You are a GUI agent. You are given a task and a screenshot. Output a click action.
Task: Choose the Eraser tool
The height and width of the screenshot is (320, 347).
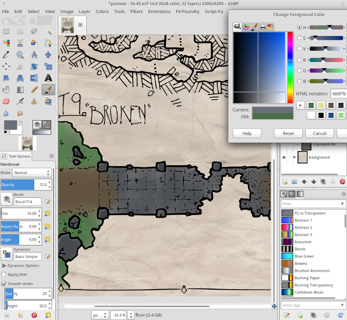click(x=6, y=101)
